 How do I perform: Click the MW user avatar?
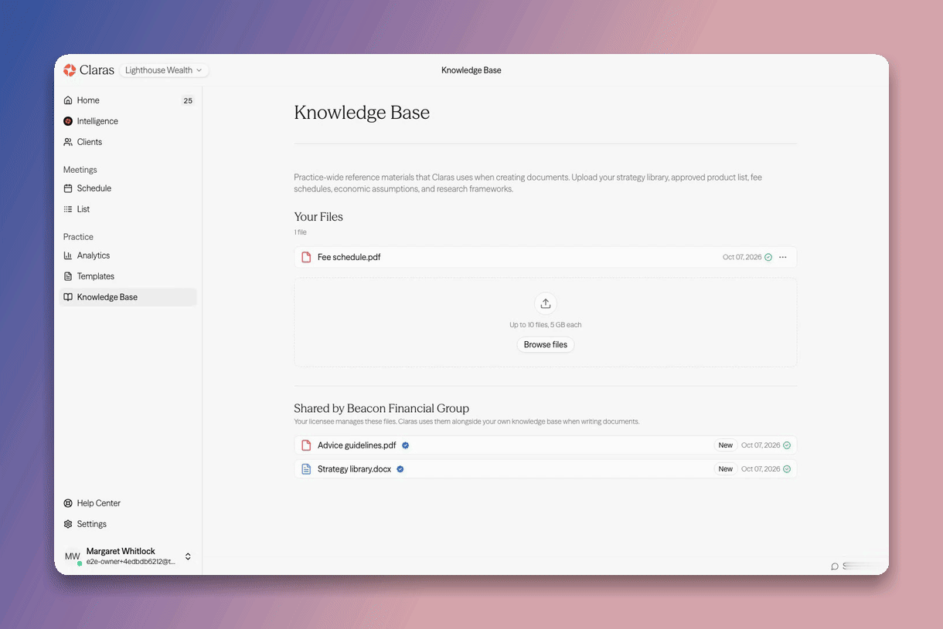tap(73, 556)
